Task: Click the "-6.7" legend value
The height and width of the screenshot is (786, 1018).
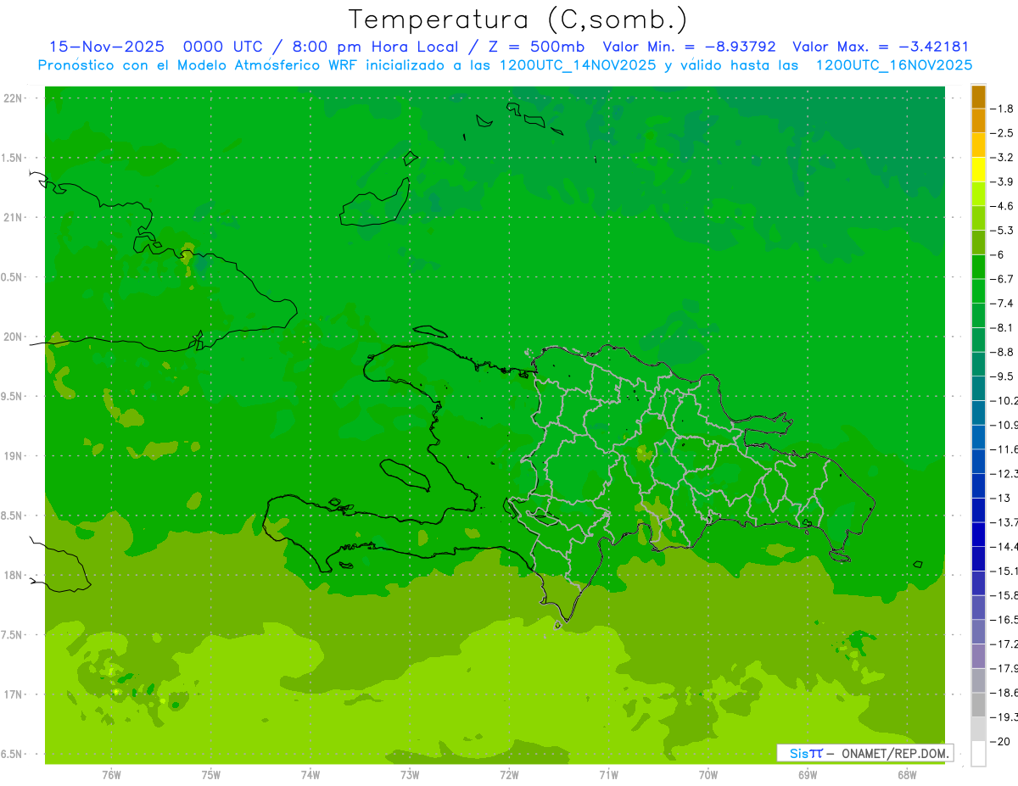Action: coord(1003,278)
